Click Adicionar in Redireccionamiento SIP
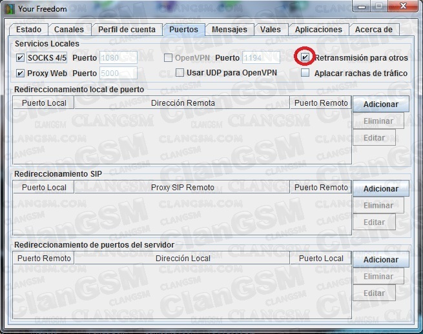The height and width of the screenshot is (334, 423). point(381,189)
